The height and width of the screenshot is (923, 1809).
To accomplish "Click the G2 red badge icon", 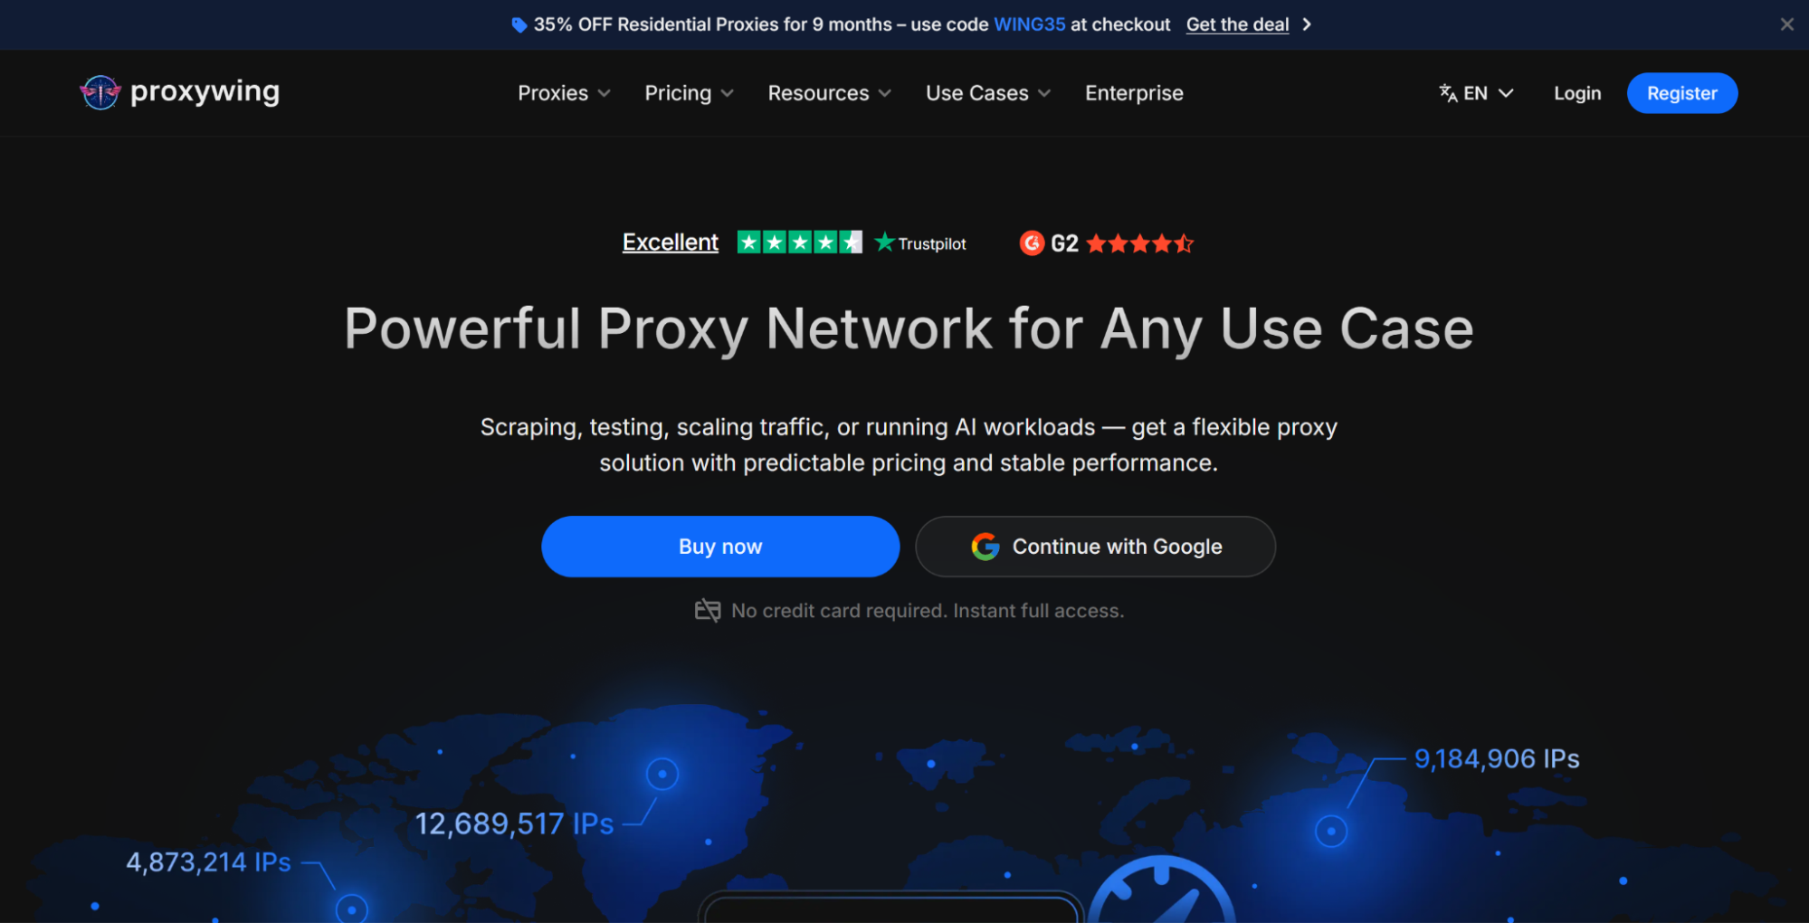I will [1032, 243].
